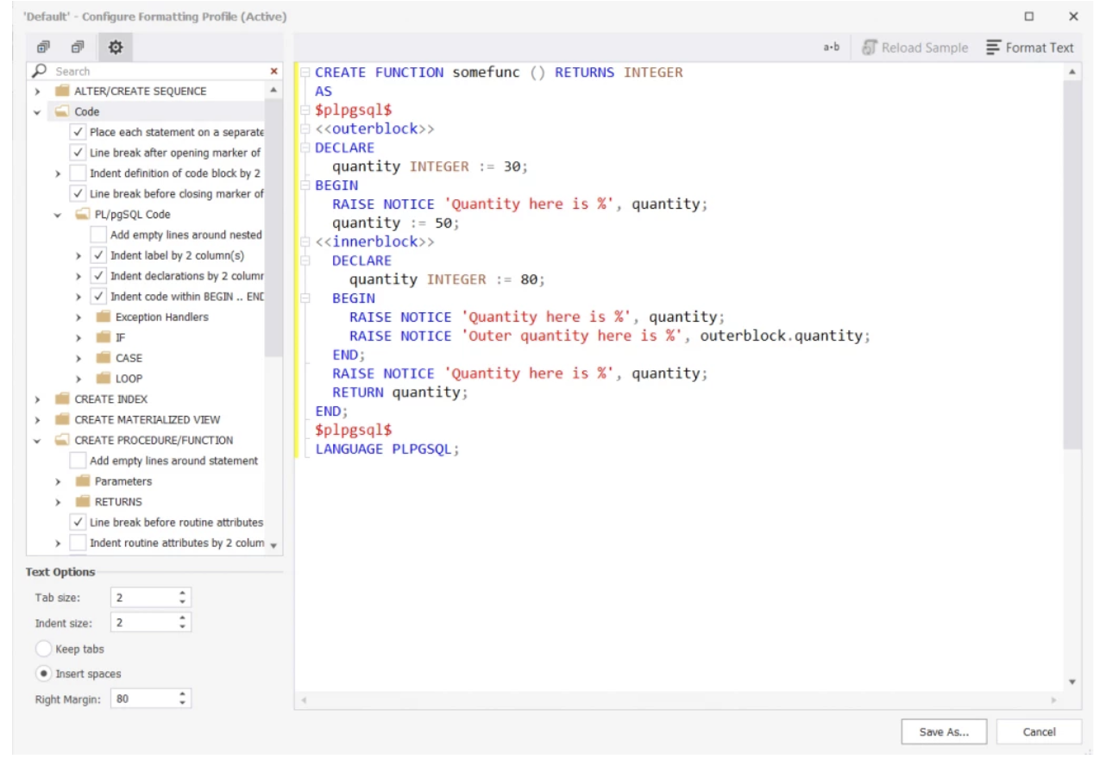Click the CREATE INDEX folder icon

(x=62, y=399)
